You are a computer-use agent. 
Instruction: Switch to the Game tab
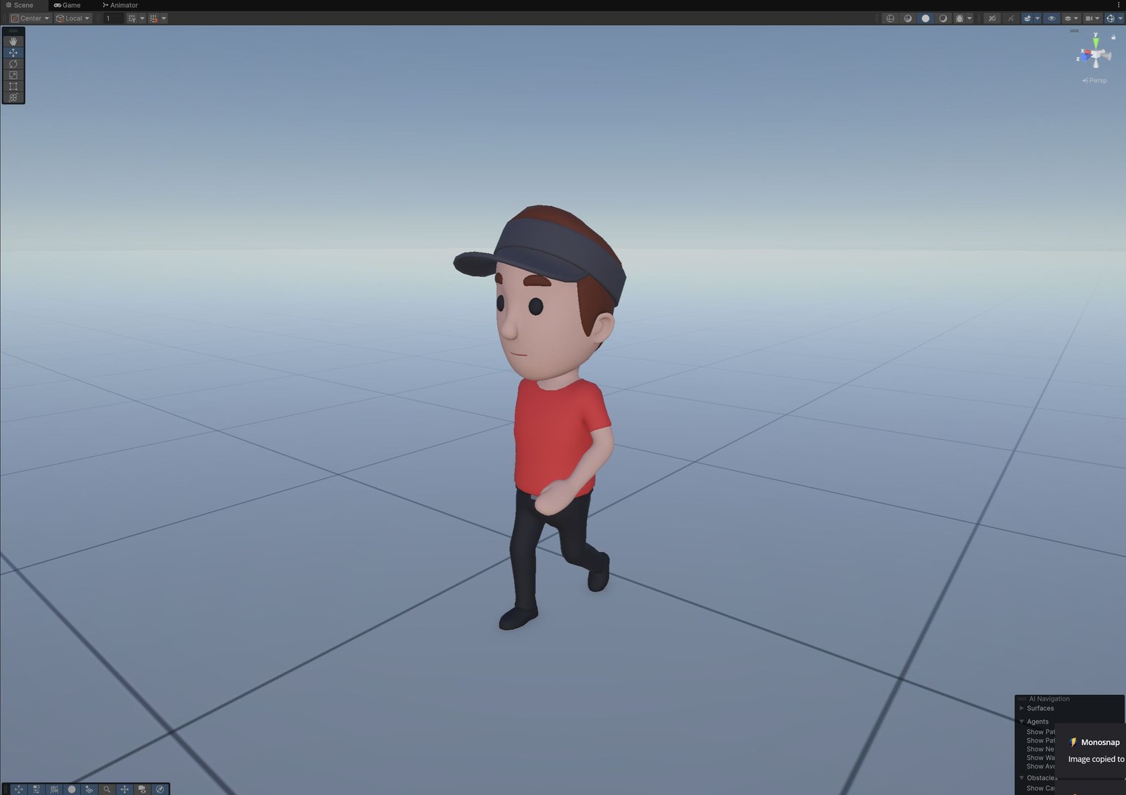click(x=67, y=5)
